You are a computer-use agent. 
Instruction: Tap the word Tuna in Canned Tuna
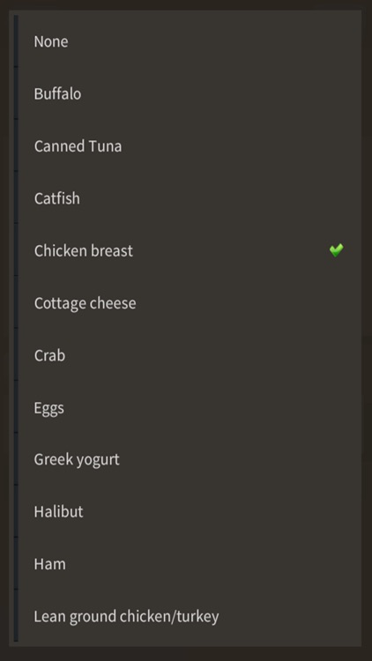tap(105, 145)
